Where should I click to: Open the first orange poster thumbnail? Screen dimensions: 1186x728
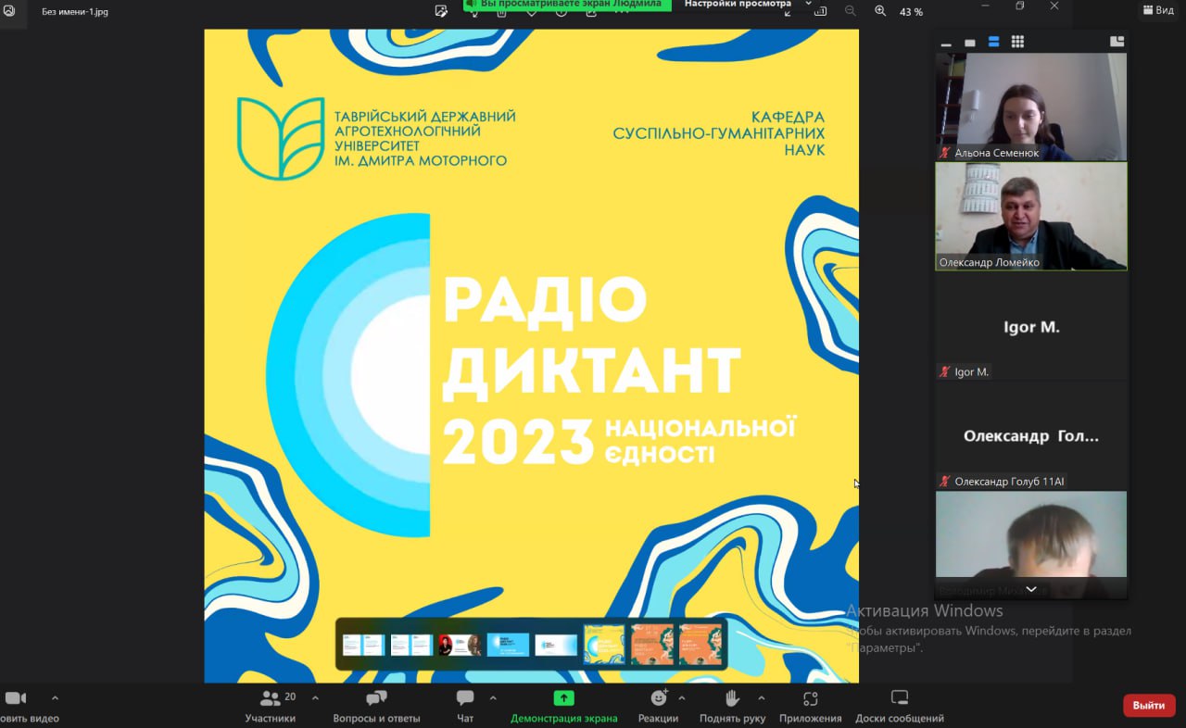[652, 644]
